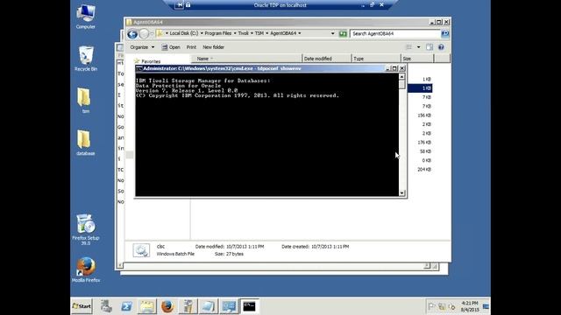Click the Start button
This screenshot has width=561, height=315.
(82, 306)
